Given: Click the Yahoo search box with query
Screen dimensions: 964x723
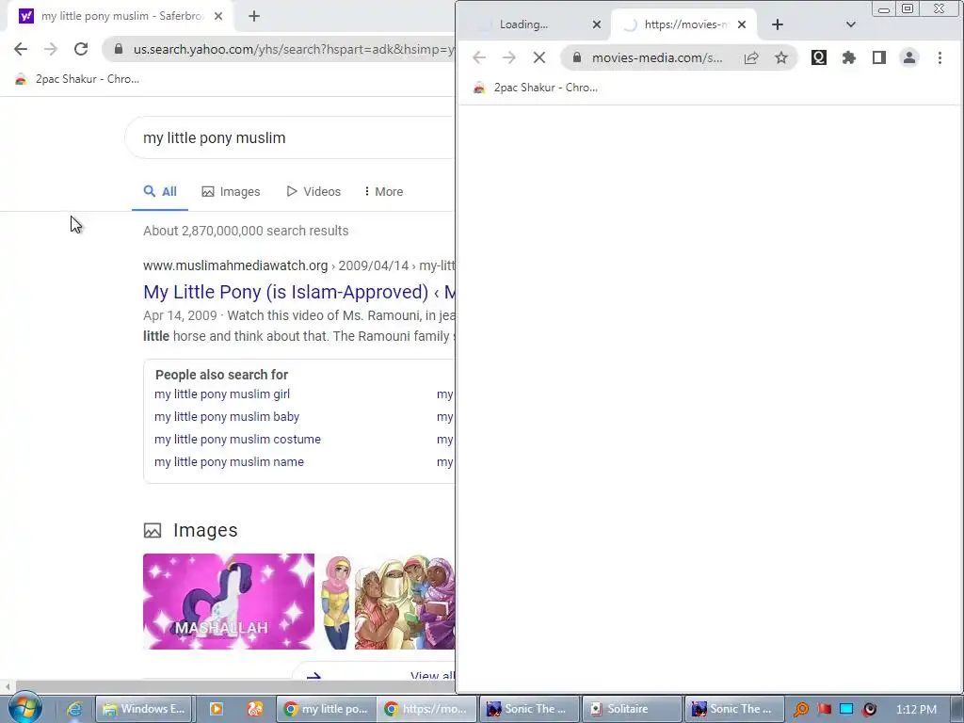Looking at the screenshot, I should tap(289, 137).
